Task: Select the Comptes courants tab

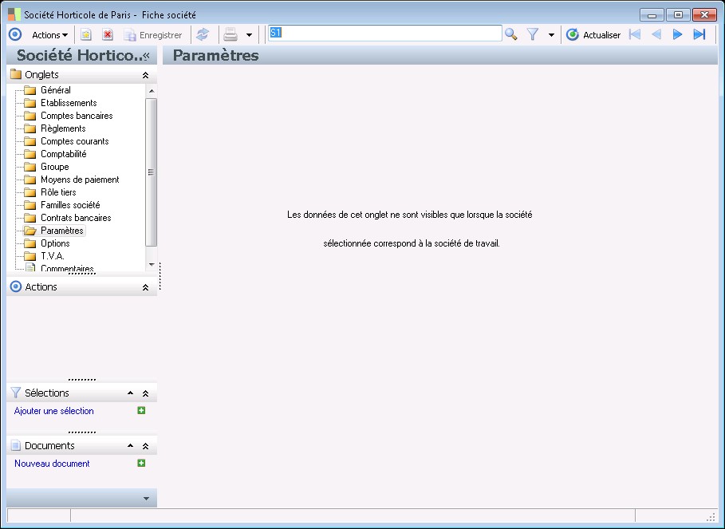Action: click(x=74, y=141)
